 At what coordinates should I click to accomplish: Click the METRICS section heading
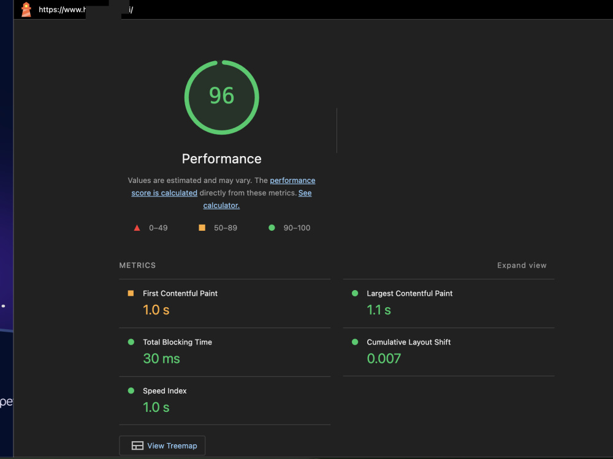pos(137,266)
